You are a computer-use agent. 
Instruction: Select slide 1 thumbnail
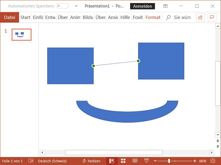click(22, 35)
